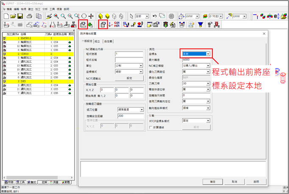This screenshot has height=194, width=289.
Task: Click the New document icon
Action: 6,16
